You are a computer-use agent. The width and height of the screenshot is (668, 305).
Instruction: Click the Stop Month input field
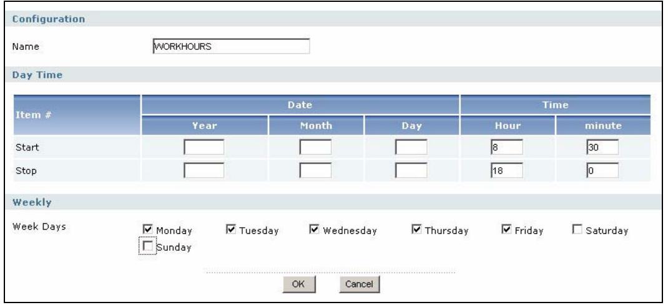pyautogui.click(x=315, y=170)
